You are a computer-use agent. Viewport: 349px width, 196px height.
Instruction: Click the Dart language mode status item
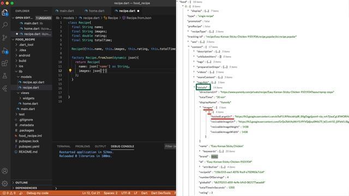point(144,193)
